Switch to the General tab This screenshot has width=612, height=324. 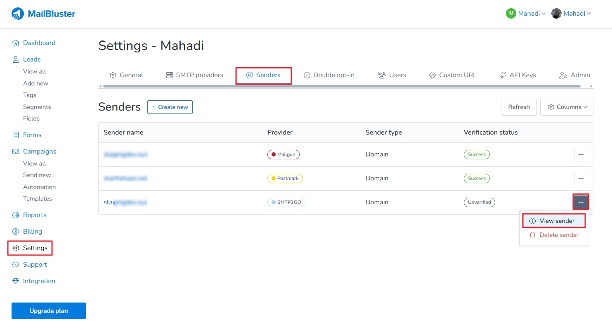click(x=126, y=75)
